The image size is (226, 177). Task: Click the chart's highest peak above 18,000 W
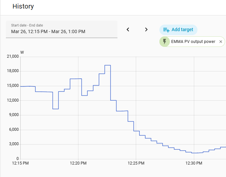tap(107, 65)
